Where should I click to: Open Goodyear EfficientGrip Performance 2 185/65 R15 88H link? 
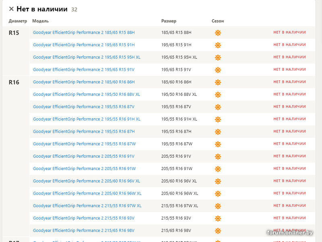(x=84, y=33)
